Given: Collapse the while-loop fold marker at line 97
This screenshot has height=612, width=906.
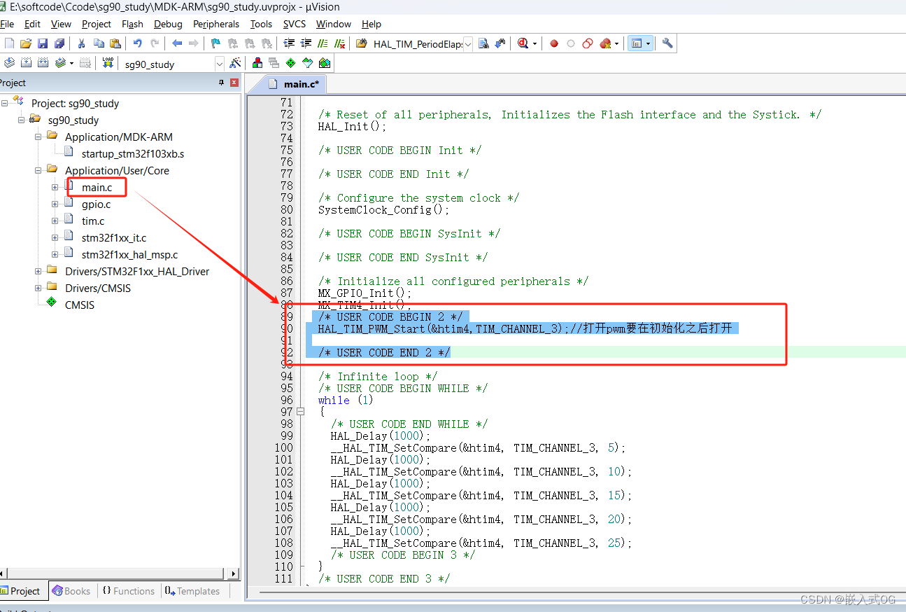Looking at the screenshot, I should tap(301, 412).
